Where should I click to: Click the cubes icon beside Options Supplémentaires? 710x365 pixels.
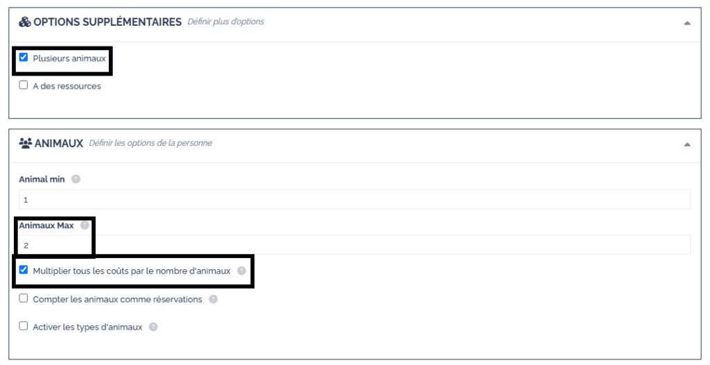coord(25,22)
